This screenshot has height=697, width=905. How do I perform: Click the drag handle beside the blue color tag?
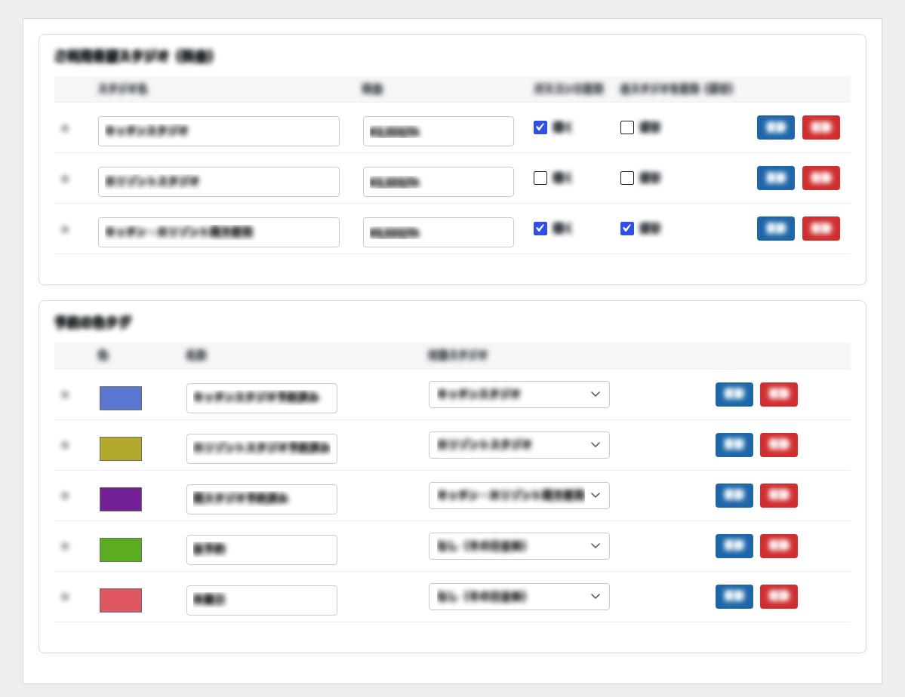pyautogui.click(x=65, y=395)
